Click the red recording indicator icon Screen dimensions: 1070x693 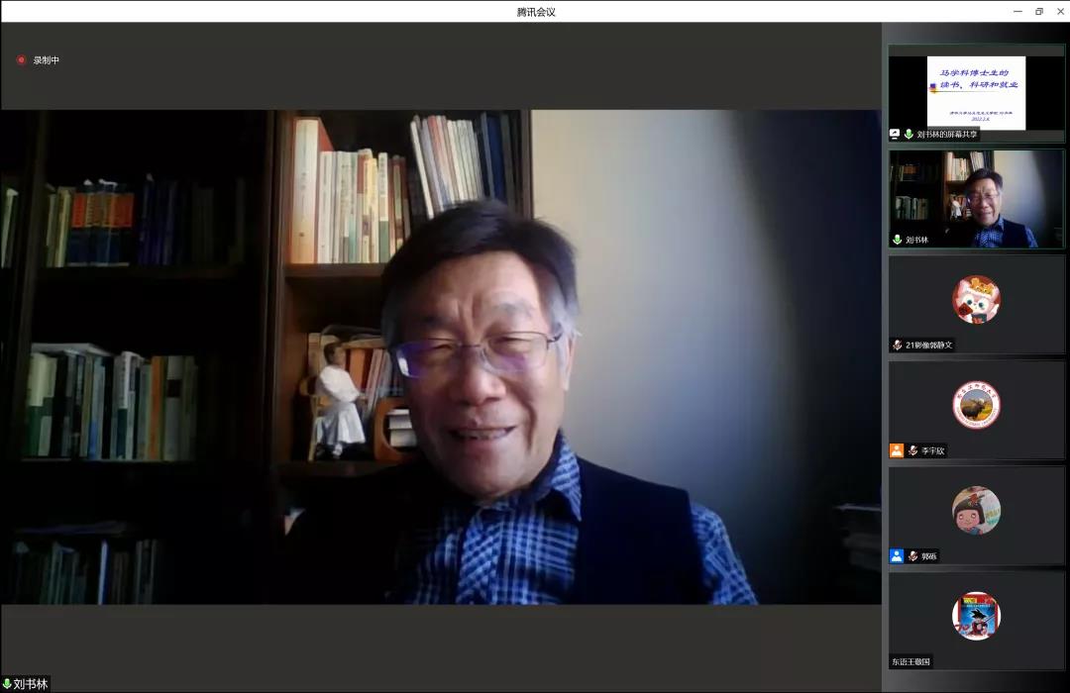pyautogui.click(x=21, y=60)
